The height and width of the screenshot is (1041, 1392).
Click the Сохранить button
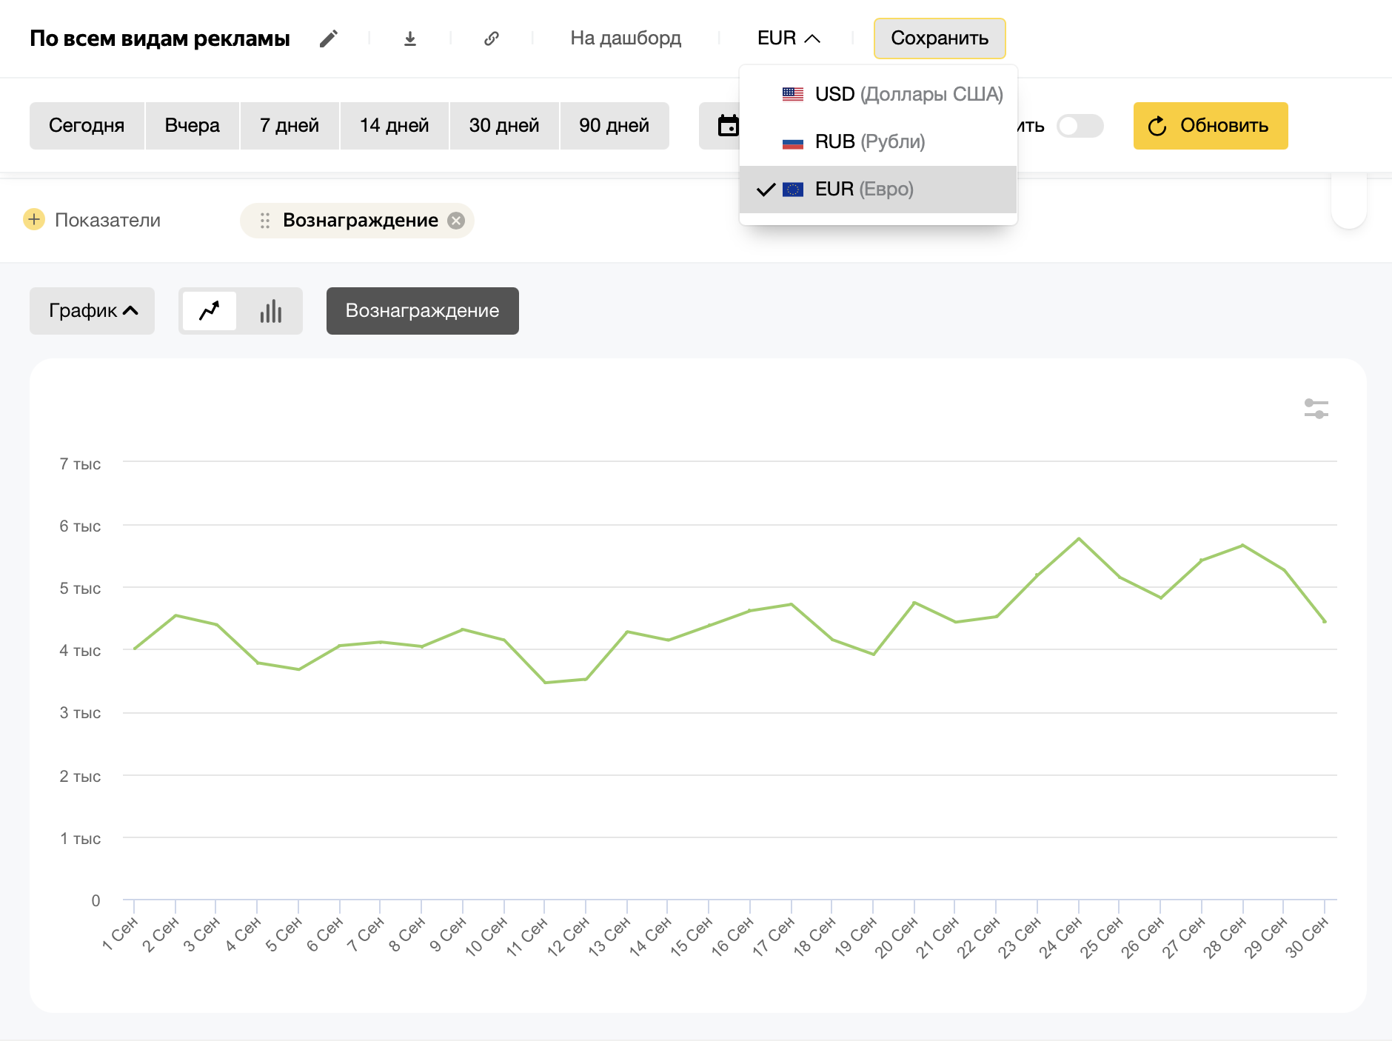(939, 39)
